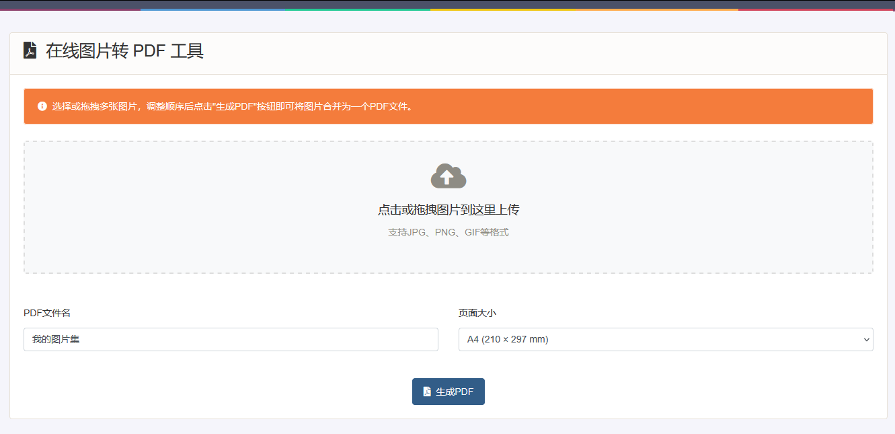895x434 pixels.
Task: Click the info icon in the orange banner
Action: coord(42,106)
